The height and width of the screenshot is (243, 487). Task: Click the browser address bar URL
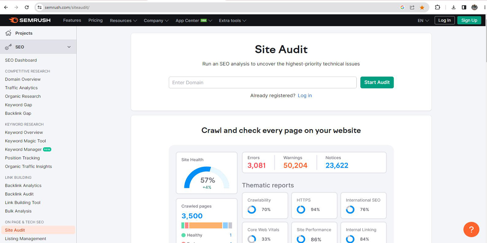[67, 7]
